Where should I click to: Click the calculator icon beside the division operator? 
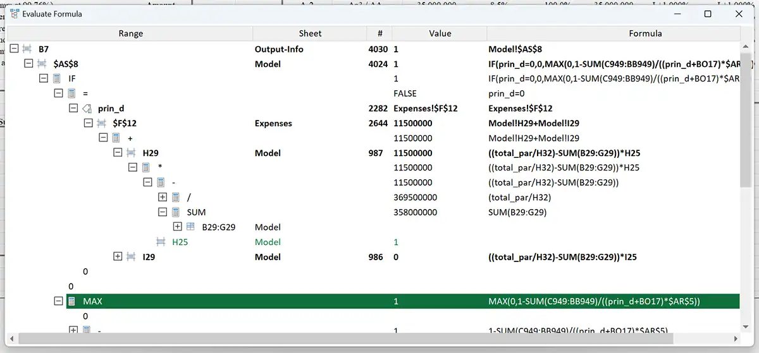coord(175,197)
